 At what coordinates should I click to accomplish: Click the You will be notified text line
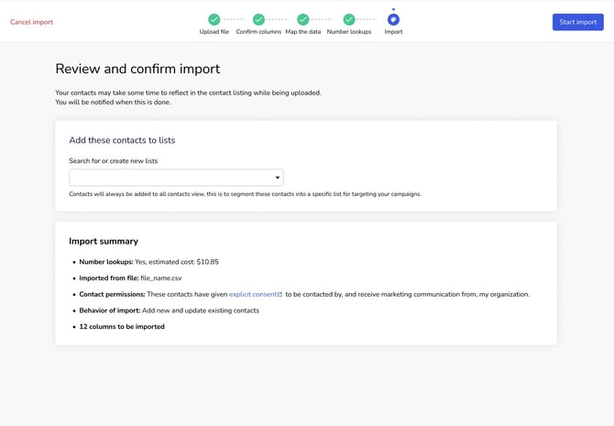pyautogui.click(x=113, y=103)
